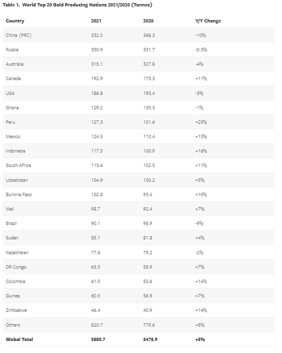Select the China (PRC) country cell
Screen dimensions: 282x353
click(19, 35)
